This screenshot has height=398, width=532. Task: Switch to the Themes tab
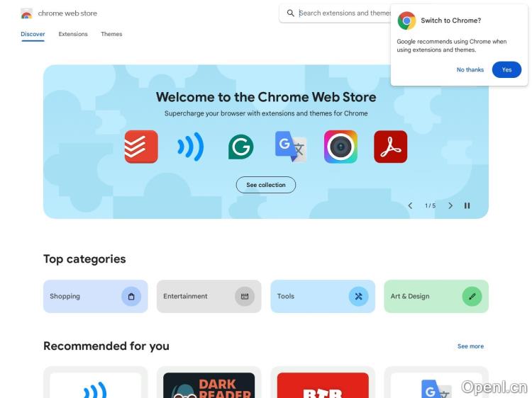[x=111, y=34]
